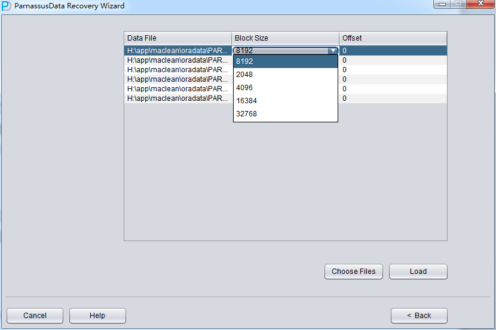Click the Data File column header

[x=177, y=38]
